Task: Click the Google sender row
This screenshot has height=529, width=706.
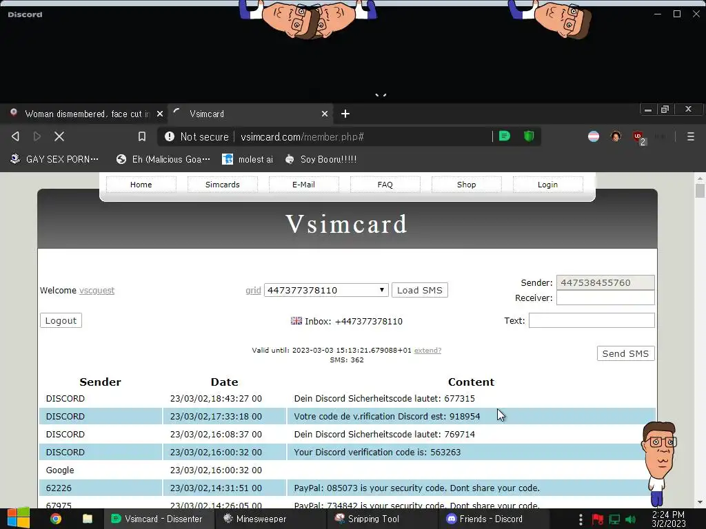Action: [347, 470]
